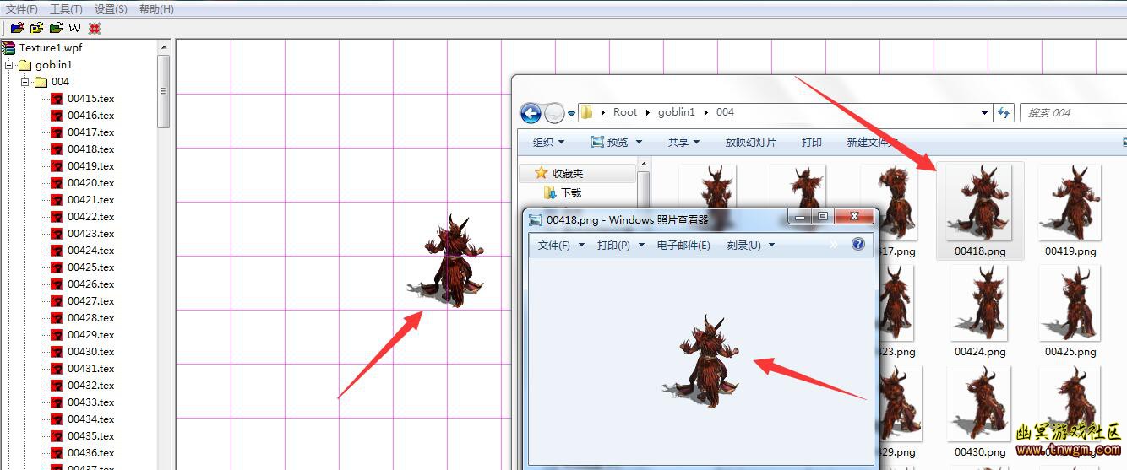The width and height of the screenshot is (1127, 470).
Task: Click the red icon beside 00415.tex
Action: 57,99
